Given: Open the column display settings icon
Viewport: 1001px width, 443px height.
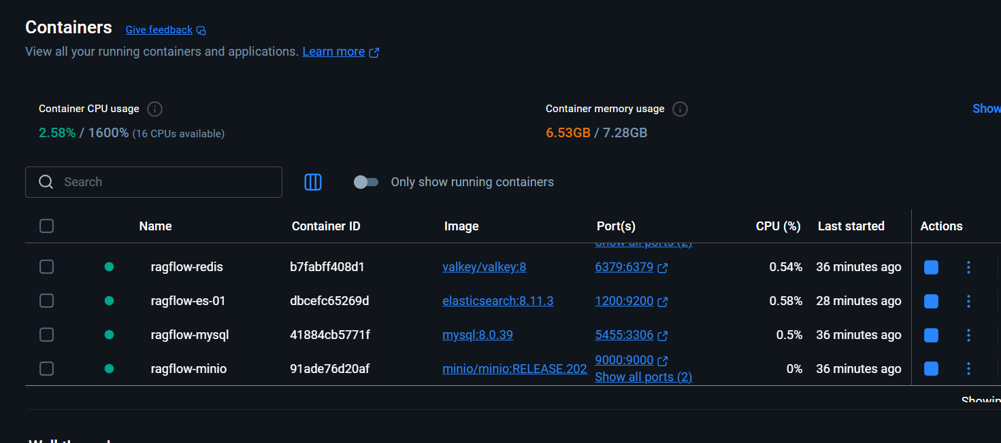Looking at the screenshot, I should [313, 182].
